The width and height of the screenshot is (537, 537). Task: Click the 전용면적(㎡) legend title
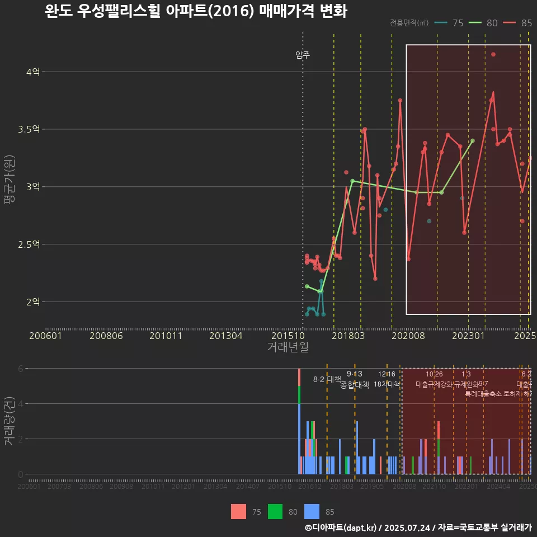pos(409,23)
